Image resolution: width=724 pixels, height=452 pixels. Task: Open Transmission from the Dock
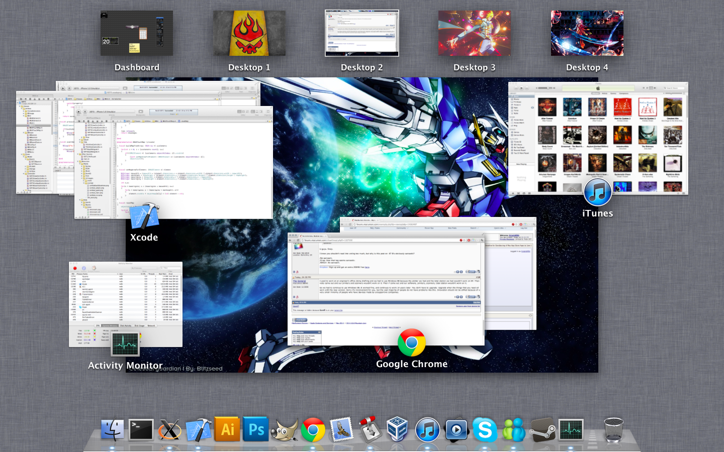click(371, 429)
